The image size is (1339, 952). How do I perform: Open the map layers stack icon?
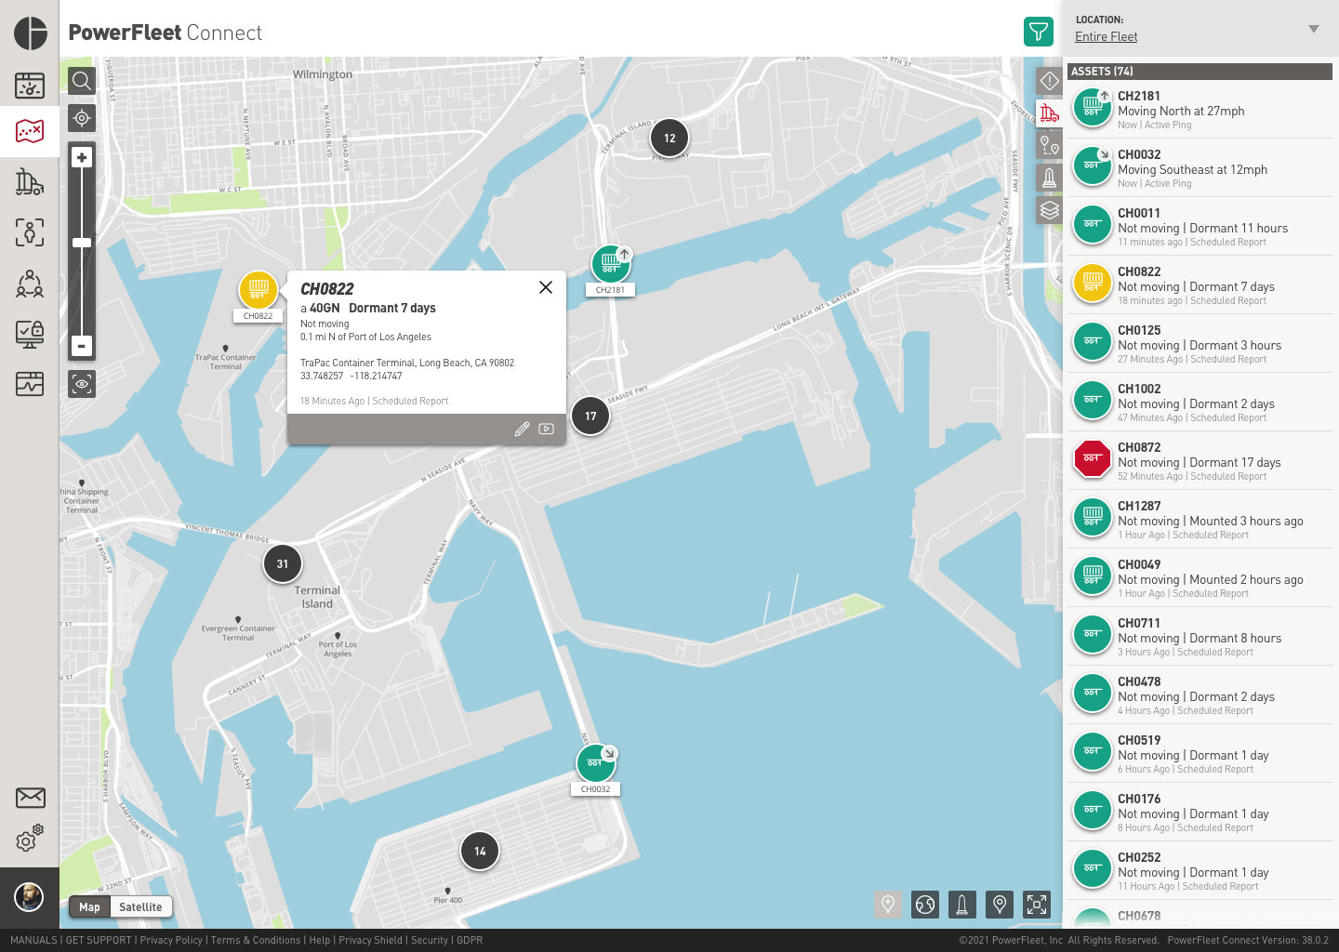[x=1049, y=210]
